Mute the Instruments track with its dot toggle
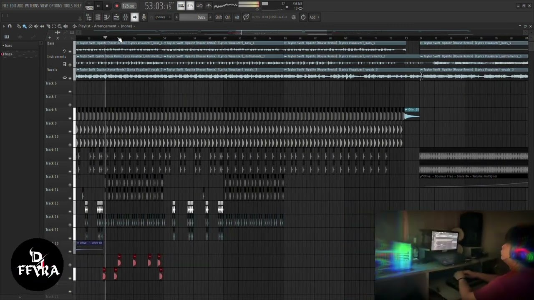The image size is (534, 300). coord(70,65)
